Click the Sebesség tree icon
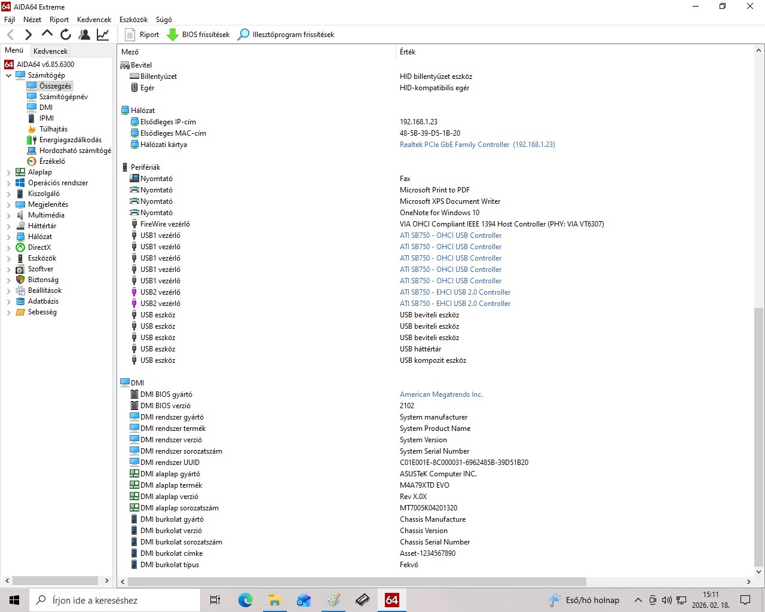Image resolution: width=765 pixels, height=612 pixels. tap(20, 312)
